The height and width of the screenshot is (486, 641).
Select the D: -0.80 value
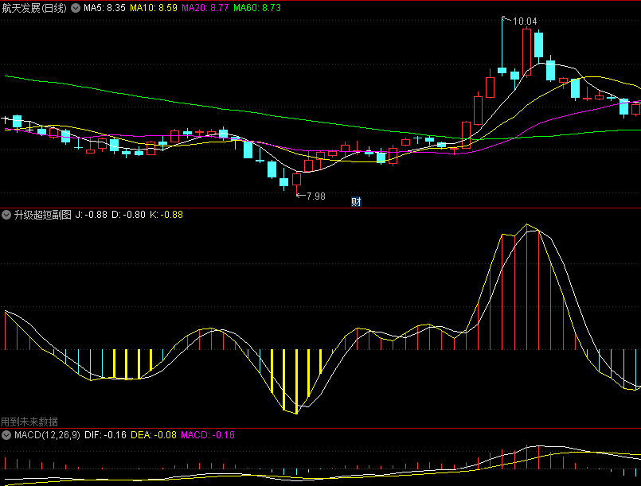point(128,215)
